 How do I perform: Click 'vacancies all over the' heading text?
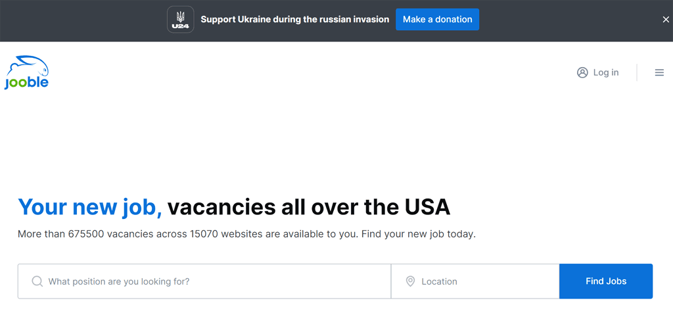point(283,206)
